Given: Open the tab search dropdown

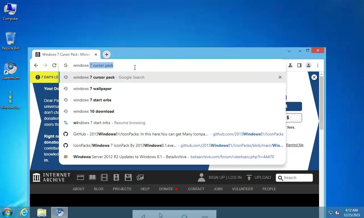Looking at the screenshot, I should (289, 51).
